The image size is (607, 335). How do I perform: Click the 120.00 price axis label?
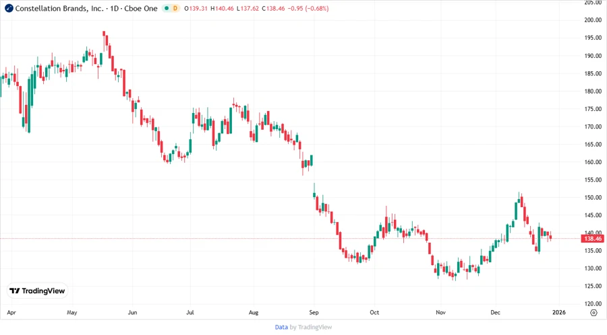tap(593, 304)
